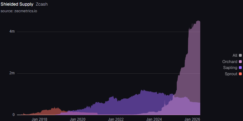The height and width of the screenshot is (121, 243).
Task: Click the pink Orchard color swatch
Action: coord(240,62)
